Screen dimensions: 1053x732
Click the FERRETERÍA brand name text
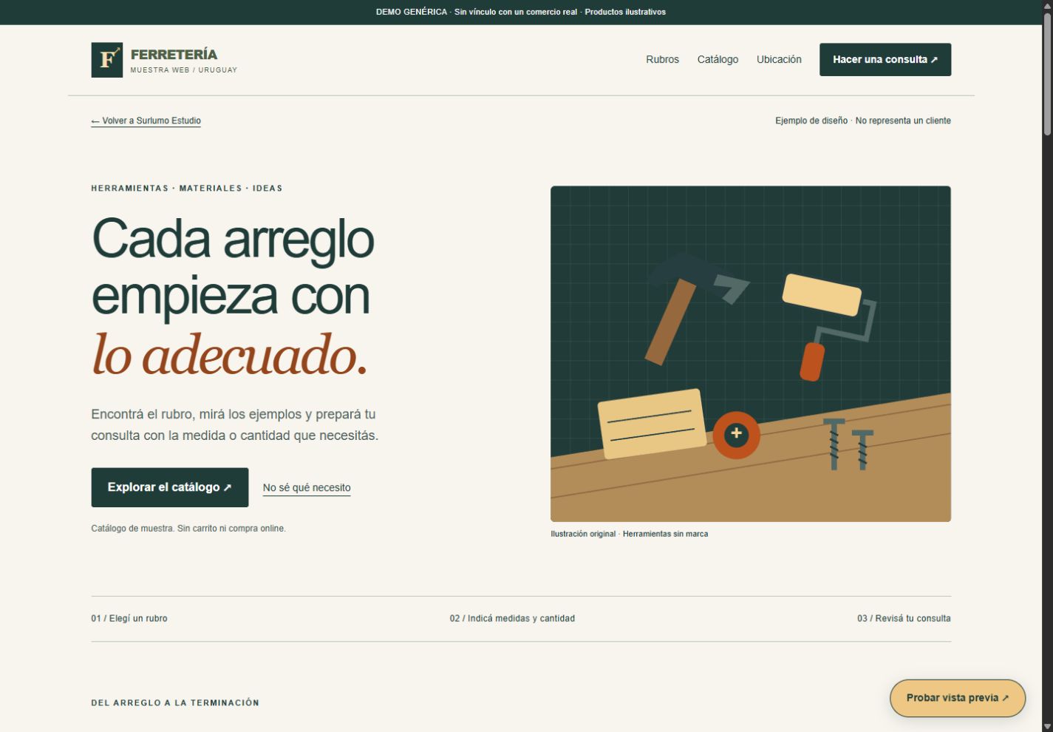click(174, 54)
